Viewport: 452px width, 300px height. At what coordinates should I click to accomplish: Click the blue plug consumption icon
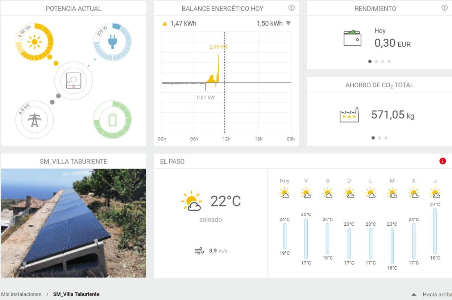(x=113, y=41)
